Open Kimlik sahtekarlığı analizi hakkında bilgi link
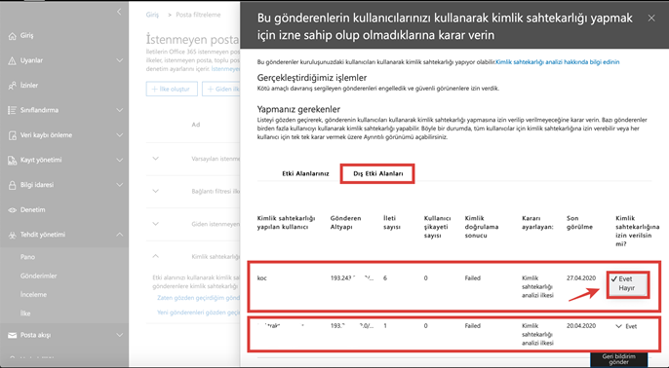Image resolution: width=669 pixels, height=368 pixels. coord(557,62)
